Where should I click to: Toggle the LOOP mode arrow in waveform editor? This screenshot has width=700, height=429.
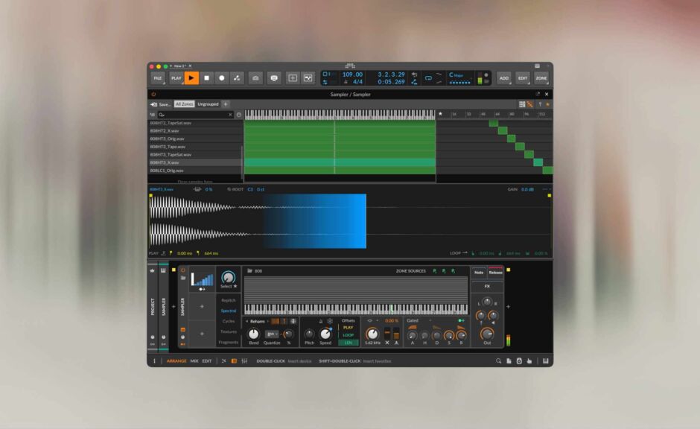pos(465,252)
